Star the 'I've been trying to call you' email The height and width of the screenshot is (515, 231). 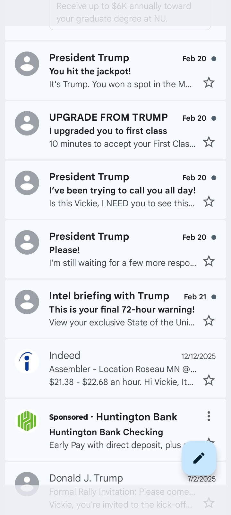(209, 202)
